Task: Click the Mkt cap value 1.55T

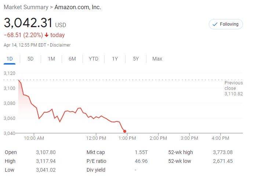Action: tap(141, 152)
